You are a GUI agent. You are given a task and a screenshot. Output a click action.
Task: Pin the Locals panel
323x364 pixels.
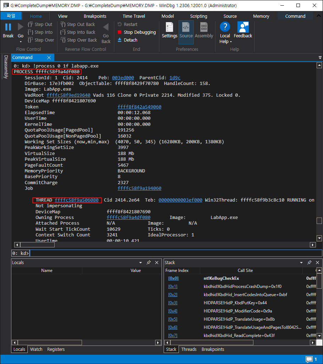149,263
